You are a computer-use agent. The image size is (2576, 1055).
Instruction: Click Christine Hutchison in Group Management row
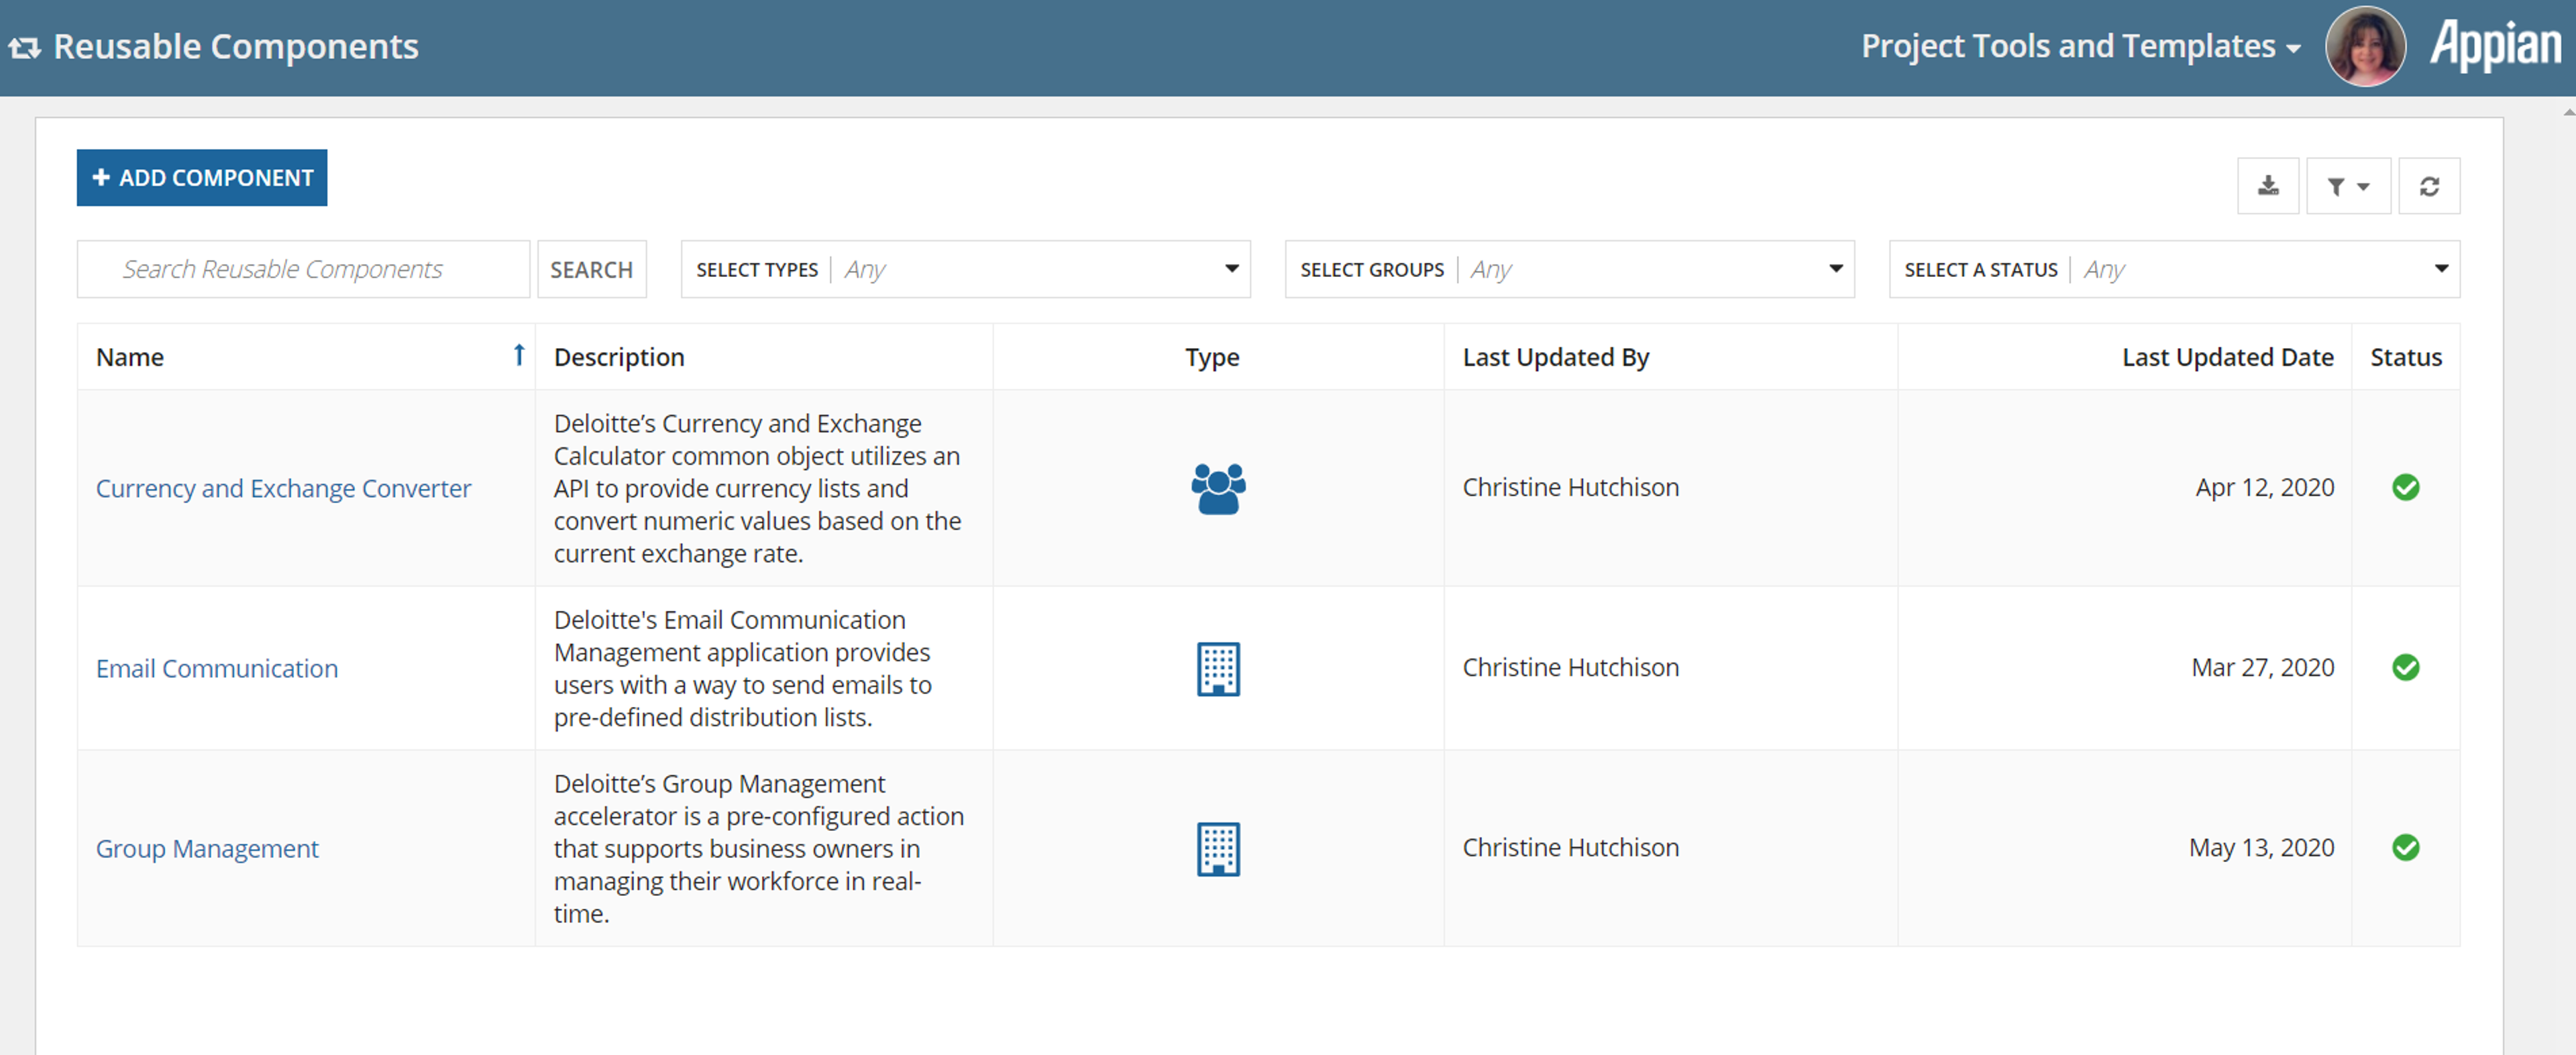pyautogui.click(x=1571, y=847)
